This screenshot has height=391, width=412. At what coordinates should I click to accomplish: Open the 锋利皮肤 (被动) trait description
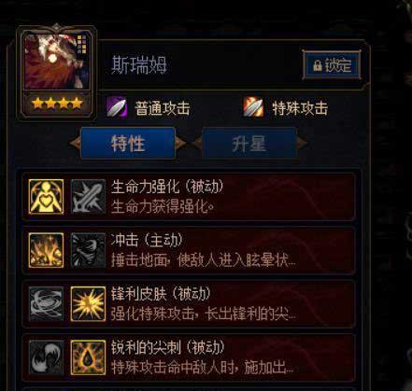[203, 304]
